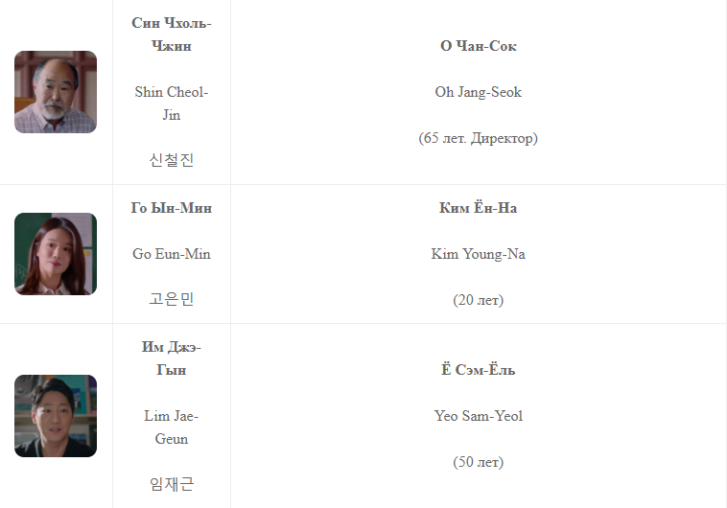Click the Latin name Lim Jae-Geun
727x508 pixels.
coord(172,427)
